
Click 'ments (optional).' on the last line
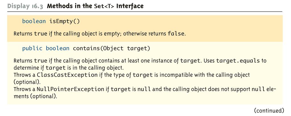[35, 96]
